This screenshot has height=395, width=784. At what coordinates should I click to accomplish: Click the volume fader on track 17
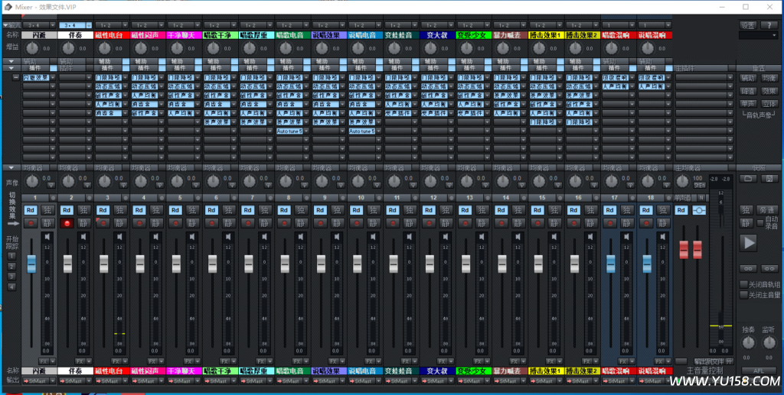[x=611, y=264]
